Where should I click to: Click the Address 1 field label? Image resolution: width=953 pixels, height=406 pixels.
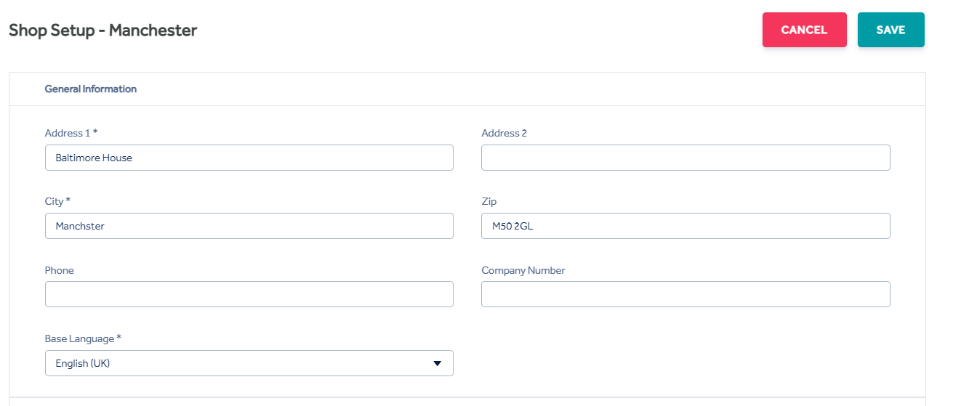pos(71,133)
